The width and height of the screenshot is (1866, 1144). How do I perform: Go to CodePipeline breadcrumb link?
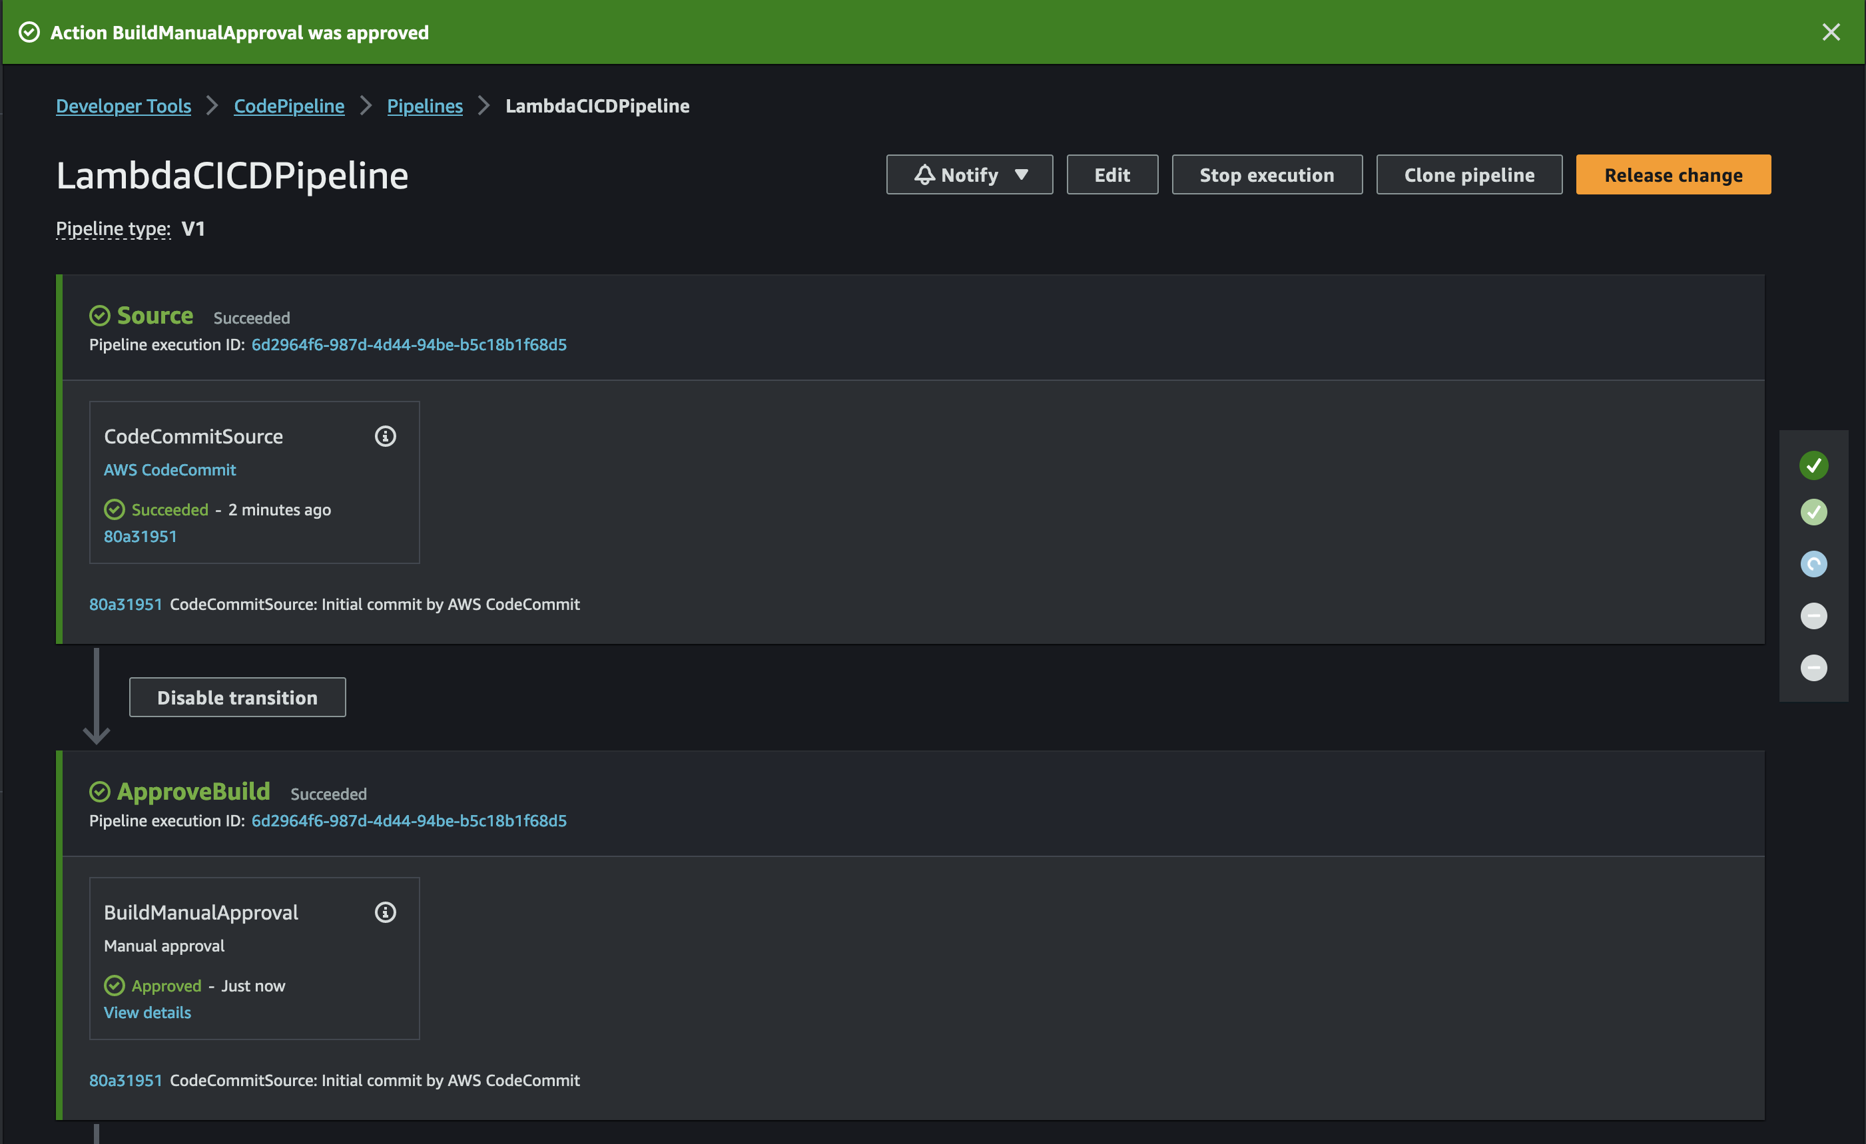coord(289,106)
